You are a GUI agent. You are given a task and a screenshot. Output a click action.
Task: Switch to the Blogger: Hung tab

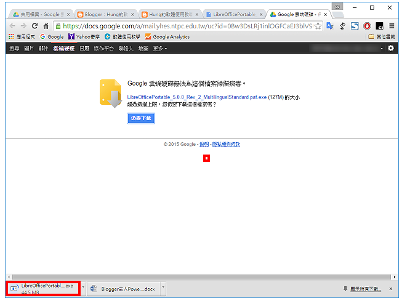pyautogui.click(x=106, y=14)
